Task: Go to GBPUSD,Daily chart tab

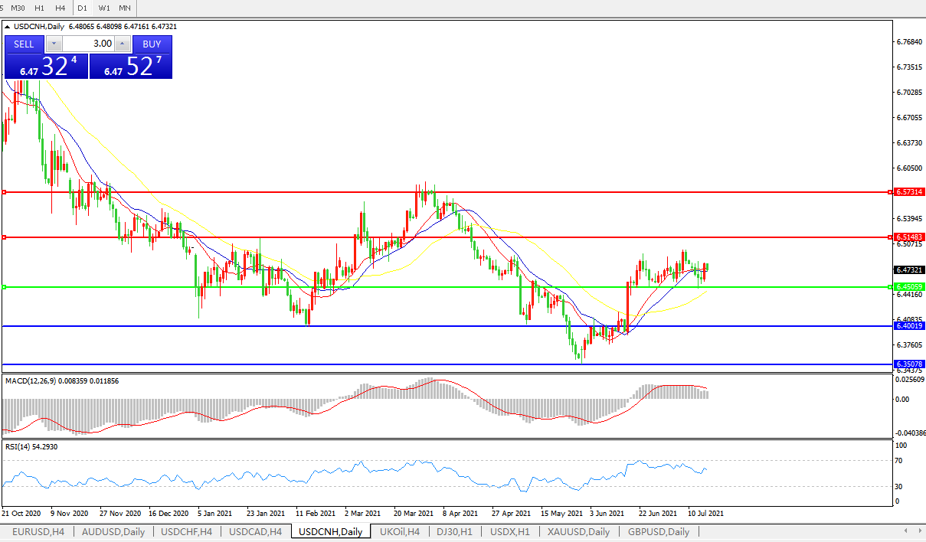Action: coord(658,531)
